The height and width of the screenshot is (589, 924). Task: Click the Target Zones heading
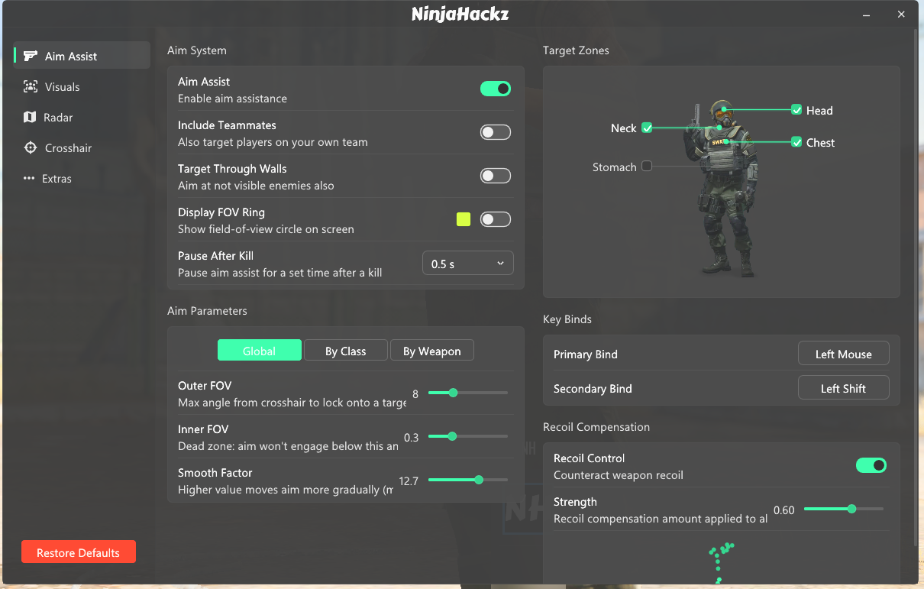(x=576, y=50)
